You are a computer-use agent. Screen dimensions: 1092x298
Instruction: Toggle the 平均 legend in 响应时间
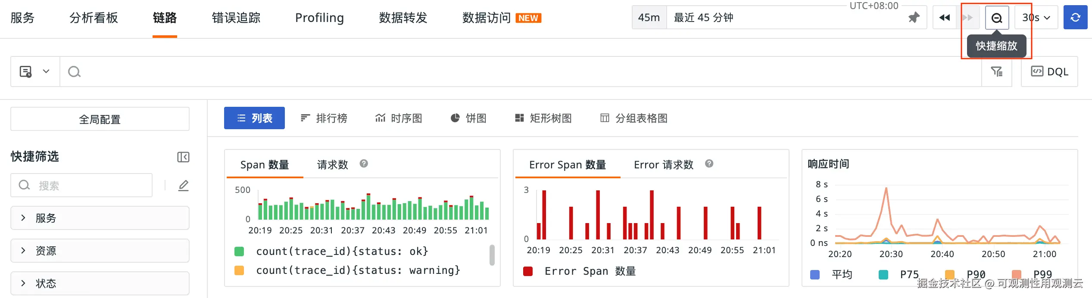coord(831,275)
